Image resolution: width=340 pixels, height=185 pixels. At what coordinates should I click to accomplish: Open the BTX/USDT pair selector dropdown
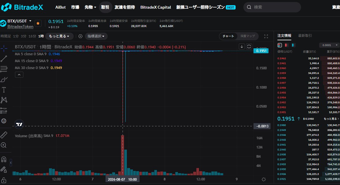pos(30,21)
